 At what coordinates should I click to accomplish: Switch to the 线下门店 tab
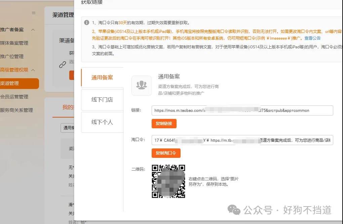pos(102,100)
